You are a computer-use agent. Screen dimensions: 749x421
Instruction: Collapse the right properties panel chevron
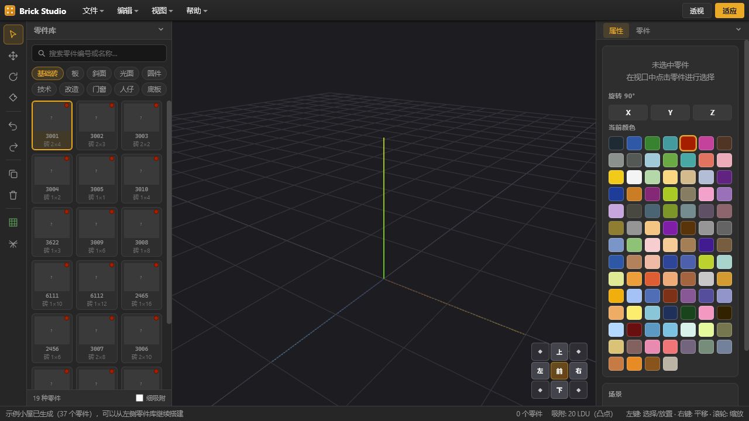(738, 30)
